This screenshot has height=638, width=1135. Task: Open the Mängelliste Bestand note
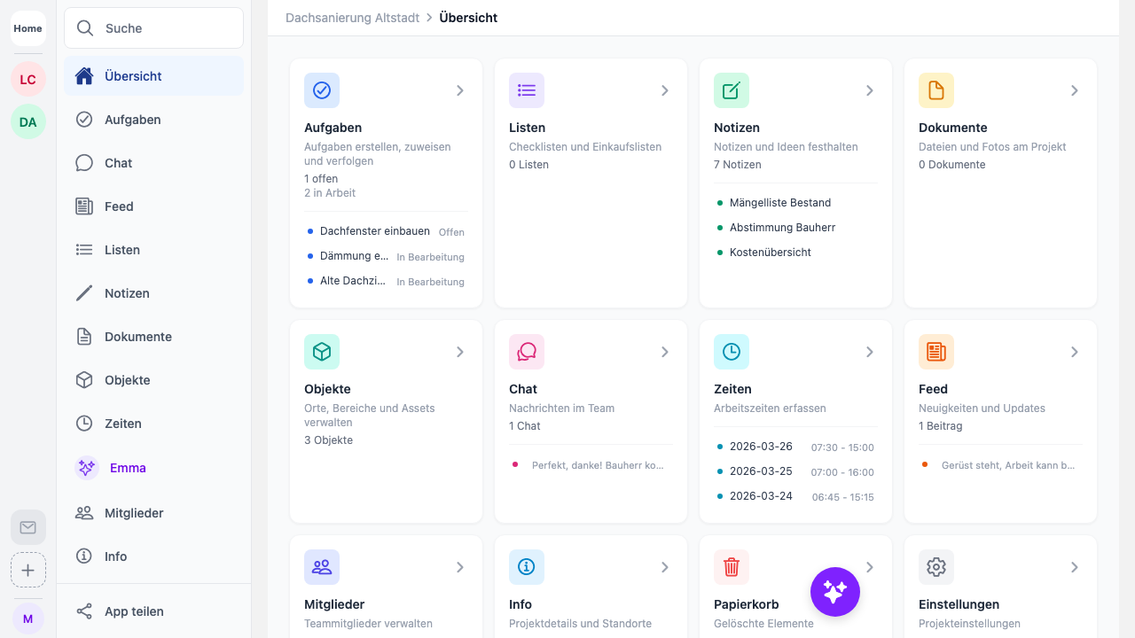pyautogui.click(x=780, y=202)
